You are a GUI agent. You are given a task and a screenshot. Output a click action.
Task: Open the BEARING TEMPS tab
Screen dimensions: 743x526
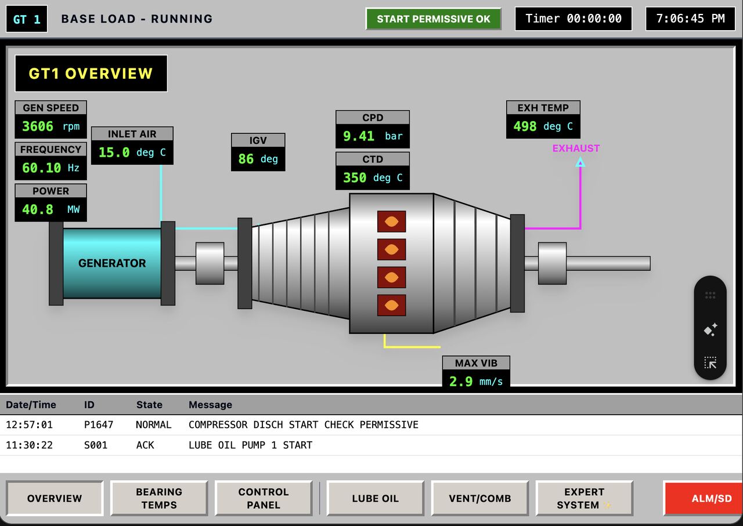point(159,498)
